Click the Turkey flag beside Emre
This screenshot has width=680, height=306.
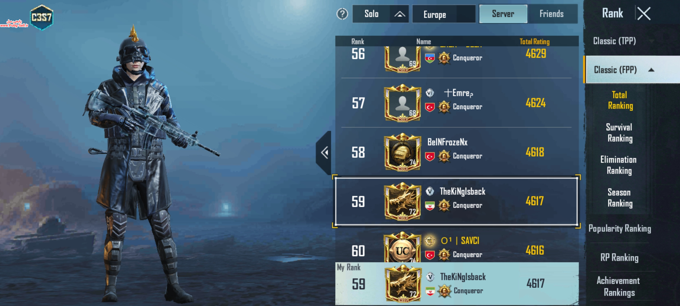coord(430,107)
